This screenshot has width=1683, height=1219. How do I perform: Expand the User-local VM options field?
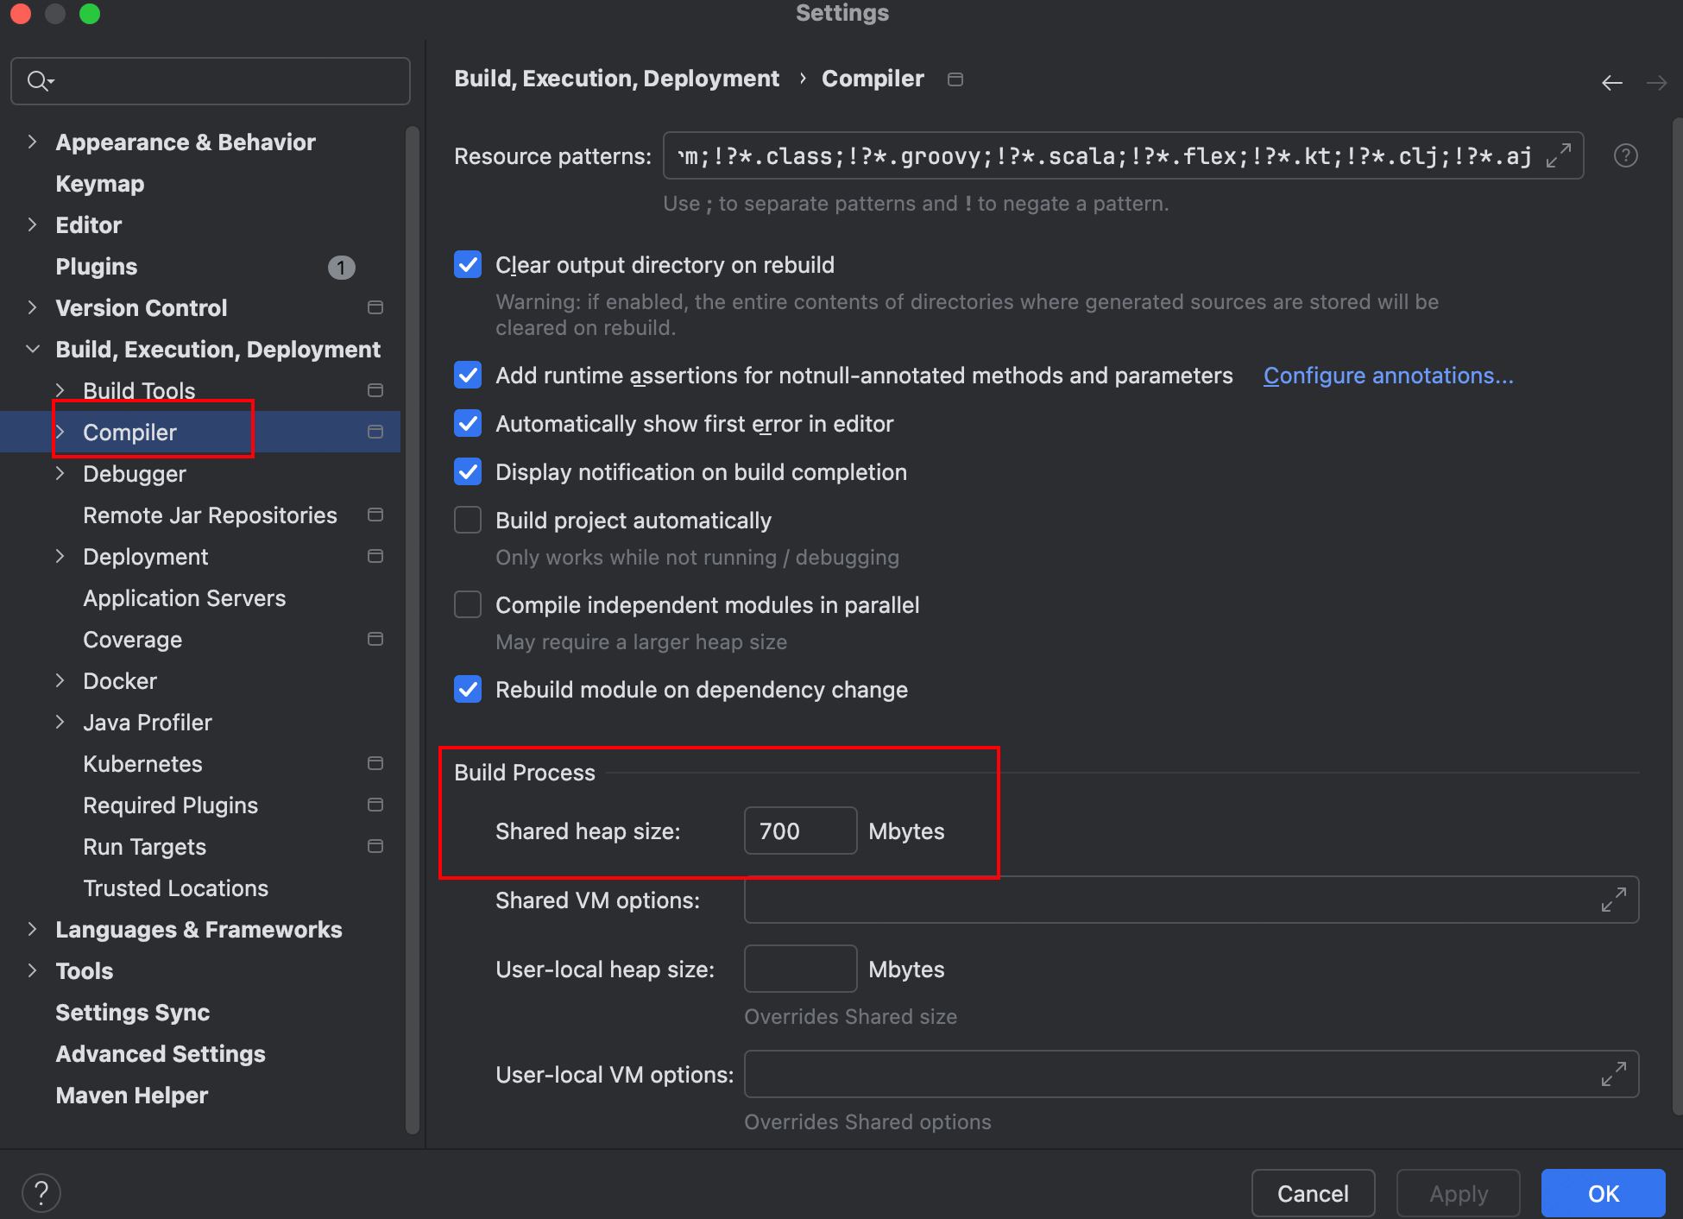1613,1074
